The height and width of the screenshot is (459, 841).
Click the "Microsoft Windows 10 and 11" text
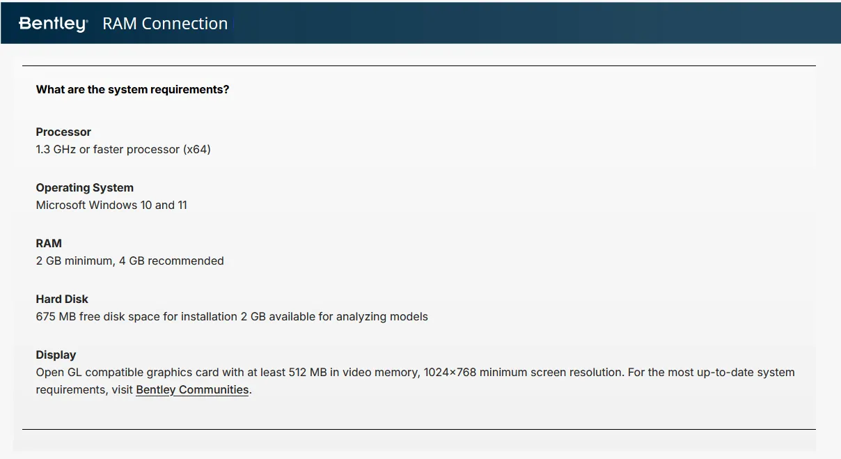click(111, 205)
